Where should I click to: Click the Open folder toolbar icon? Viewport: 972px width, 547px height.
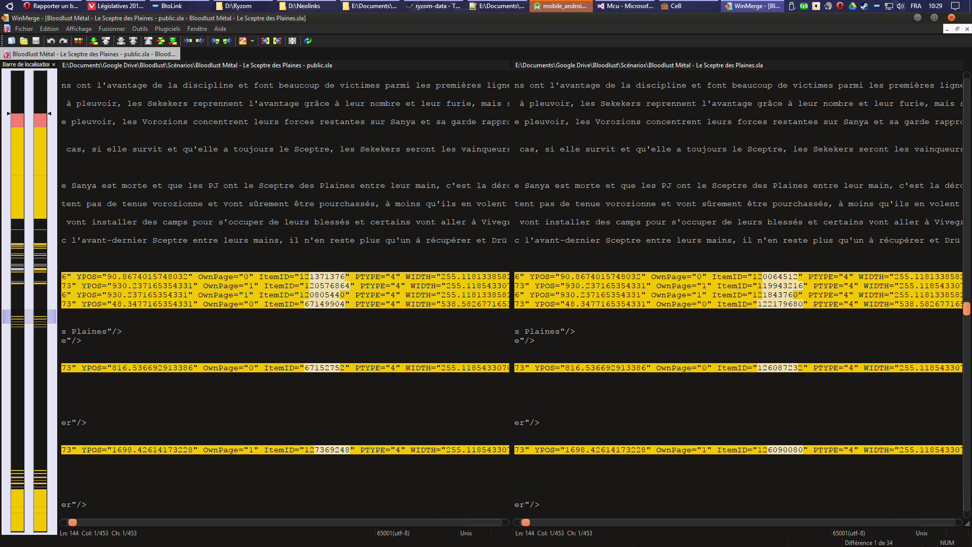[24, 41]
